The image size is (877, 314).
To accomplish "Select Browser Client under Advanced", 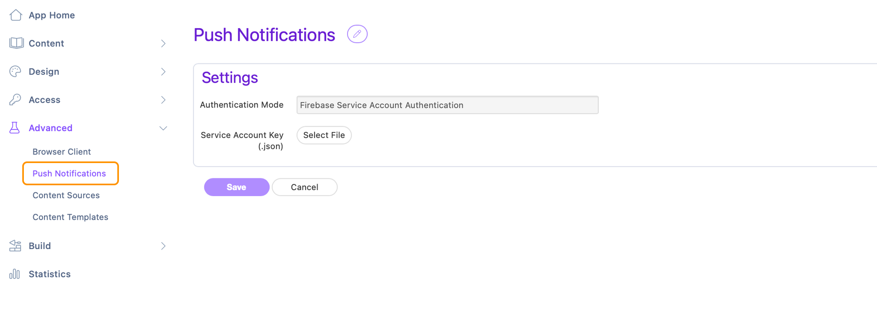I will pos(61,152).
